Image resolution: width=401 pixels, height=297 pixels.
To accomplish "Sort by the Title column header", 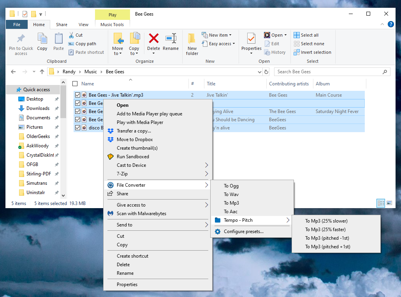I will [x=235, y=84].
